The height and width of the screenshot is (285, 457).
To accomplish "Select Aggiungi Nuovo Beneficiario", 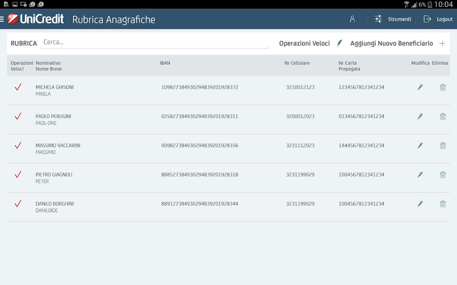I will pyautogui.click(x=391, y=43).
